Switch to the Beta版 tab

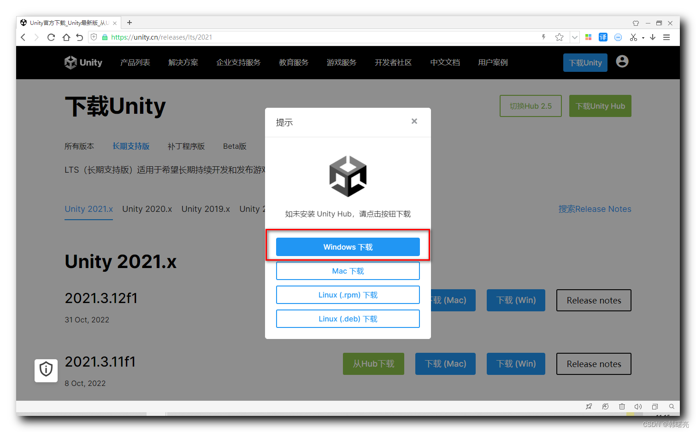click(x=235, y=146)
